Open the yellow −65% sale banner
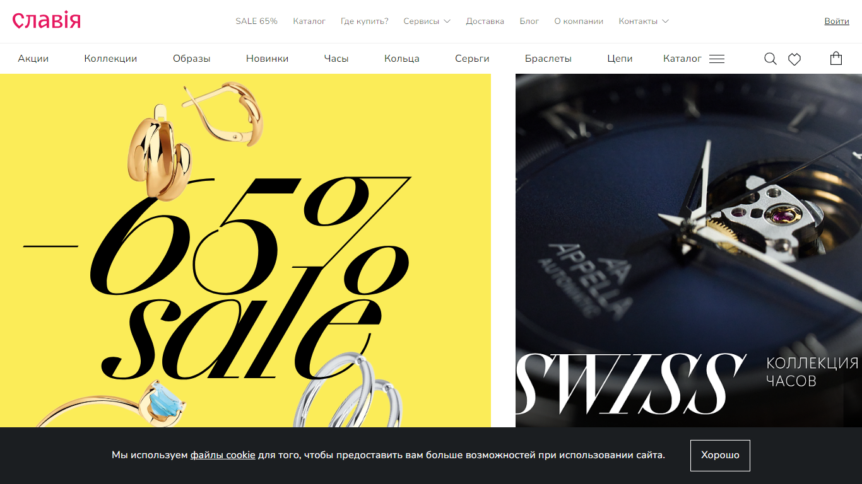This screenshot has height=484, width=862. [x=245, y=251]
